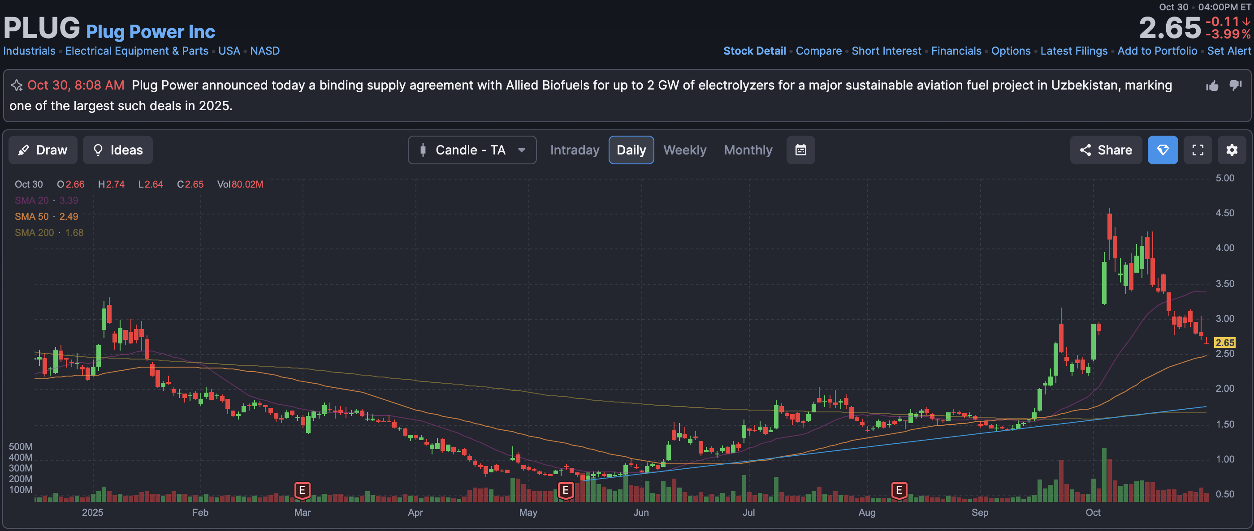Click the 2.65 current price label on axis
1254x531 pixels.
(1224, 343)
